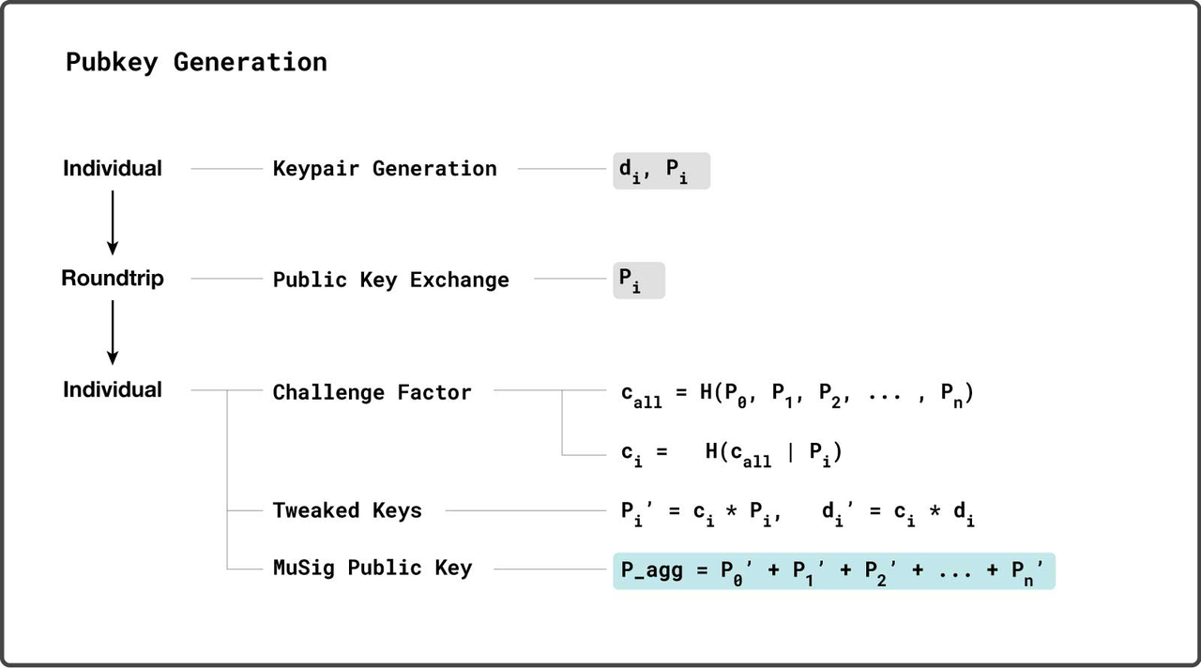Select the c_i = H(c_all | P_i) formula
The height and width of the screenshot is (668, 1201).
[732, 454]
